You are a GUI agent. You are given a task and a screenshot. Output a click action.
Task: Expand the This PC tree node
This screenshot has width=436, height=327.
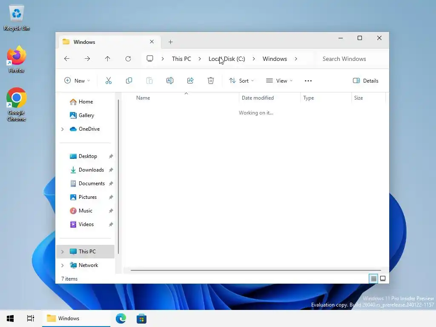pos(63,252)
